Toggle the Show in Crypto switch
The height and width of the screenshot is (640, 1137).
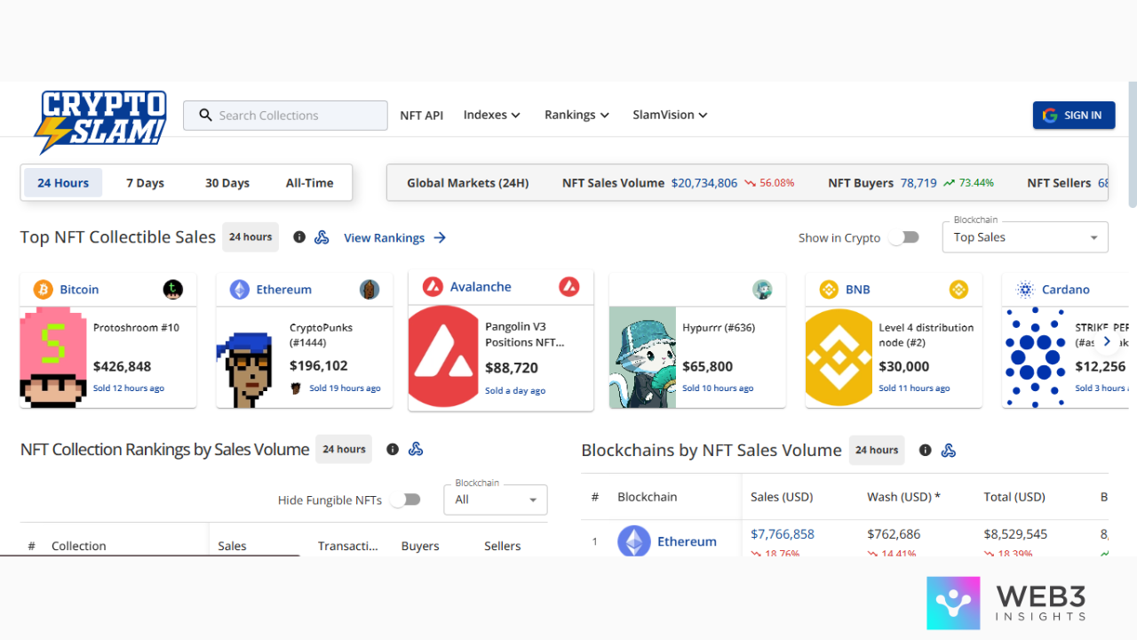(903, 237)
